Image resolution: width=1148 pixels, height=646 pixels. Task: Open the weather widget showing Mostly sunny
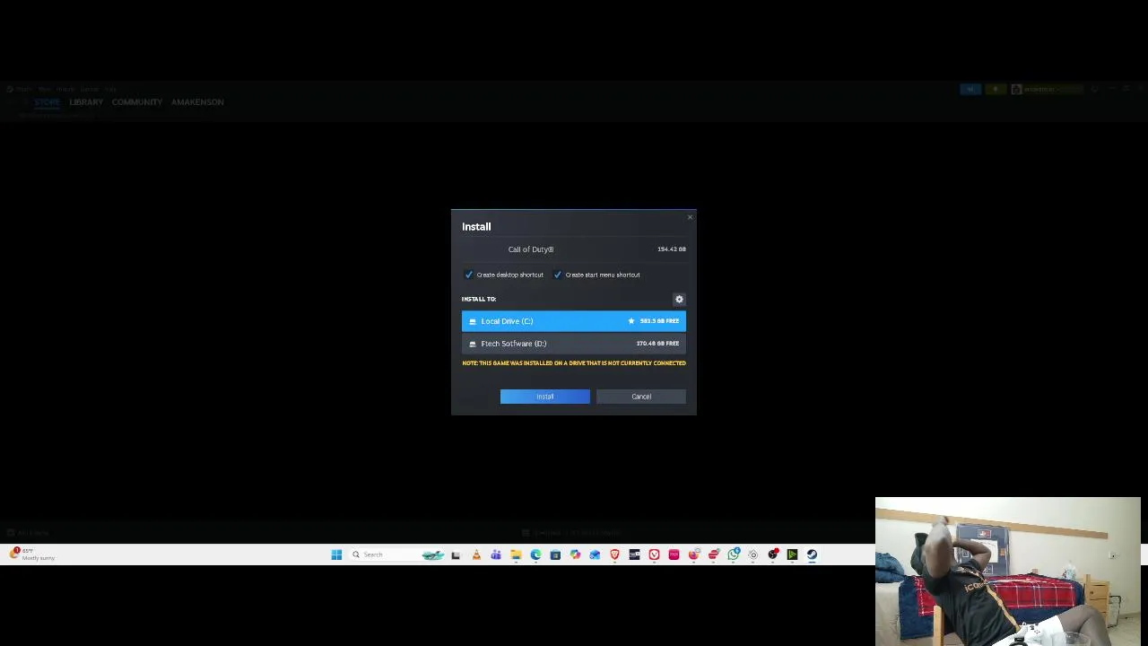coord(32,554)
